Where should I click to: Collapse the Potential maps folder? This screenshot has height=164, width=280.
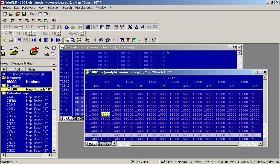click(4, 93)
